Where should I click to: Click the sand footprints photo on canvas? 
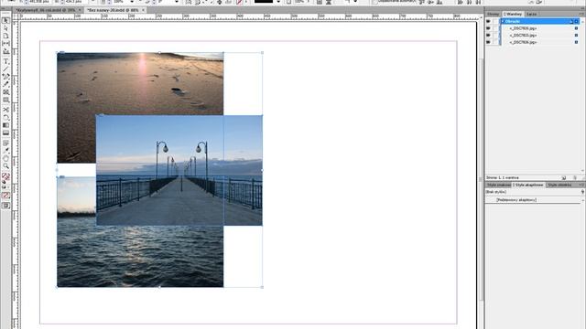(x=140, y=83)
